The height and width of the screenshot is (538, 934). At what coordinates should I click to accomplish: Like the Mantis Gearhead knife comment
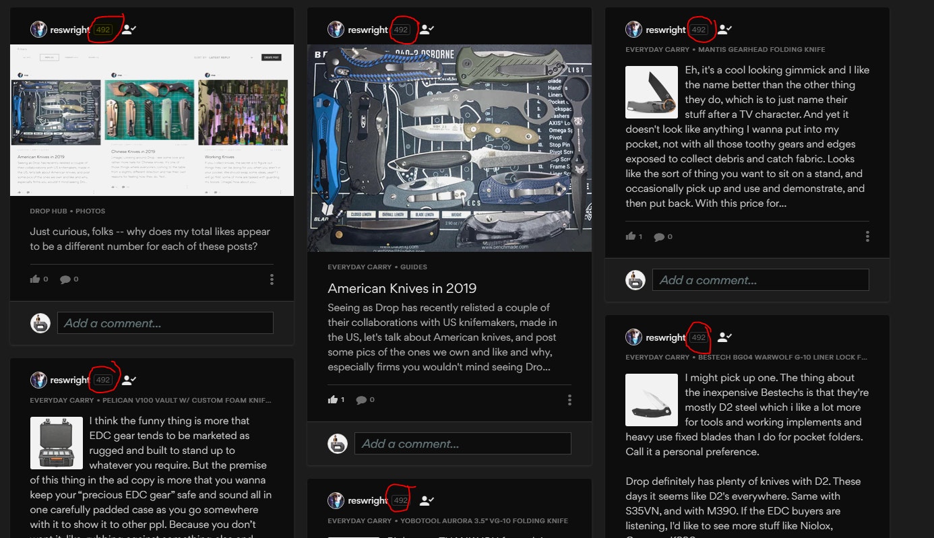pyautogui.click(x=631, y=236)
